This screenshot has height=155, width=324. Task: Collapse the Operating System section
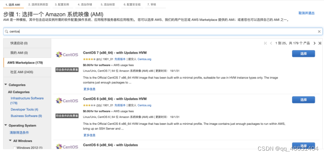(6, 125)
